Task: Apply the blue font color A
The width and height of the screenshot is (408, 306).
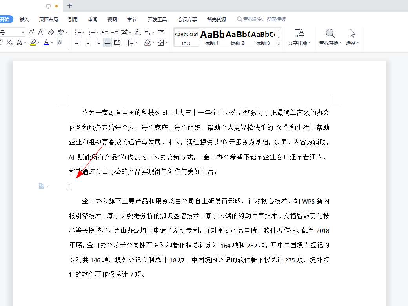Action: pos(46,42)
